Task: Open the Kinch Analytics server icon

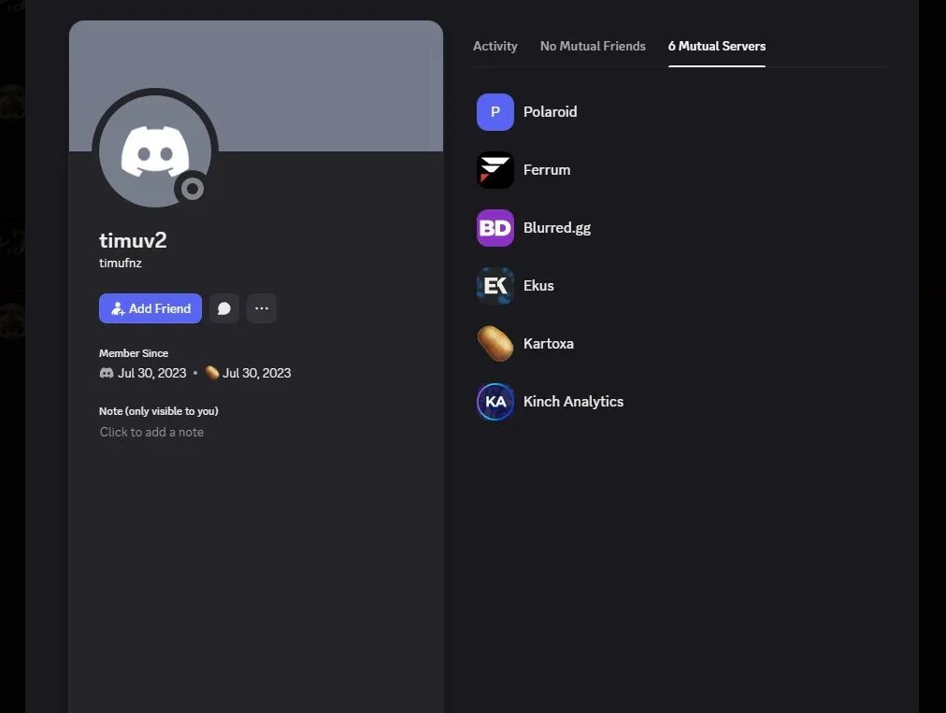Action: point(494,402)
